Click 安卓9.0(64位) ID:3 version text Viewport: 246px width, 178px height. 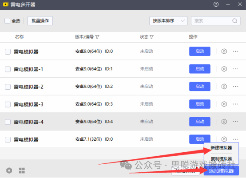[94, 104]
